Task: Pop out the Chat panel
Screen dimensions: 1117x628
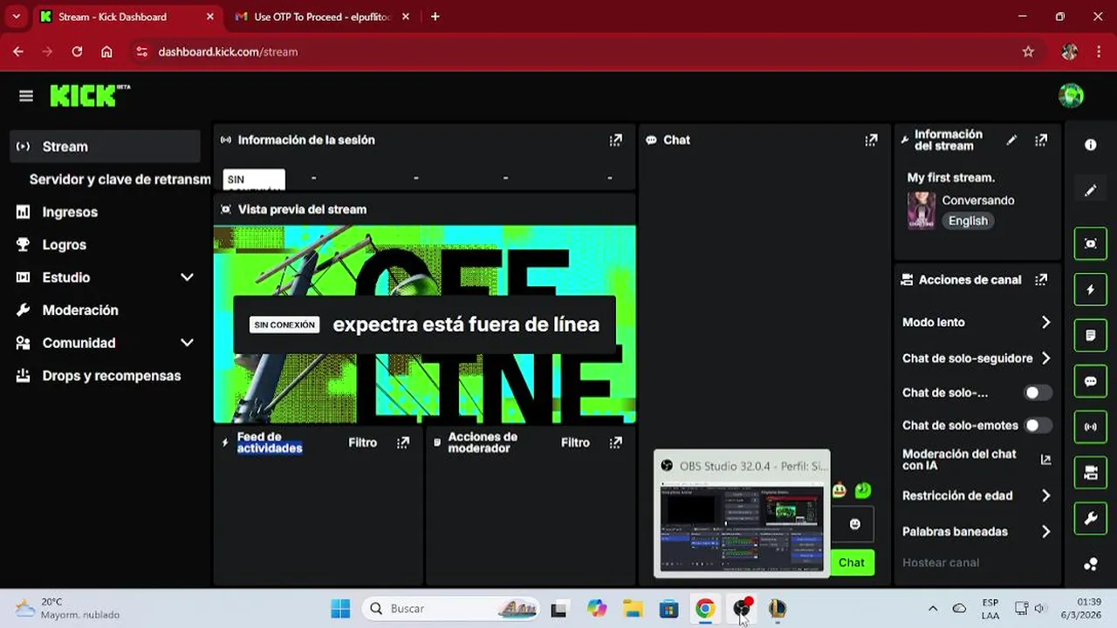Action: tap(871, 140)
